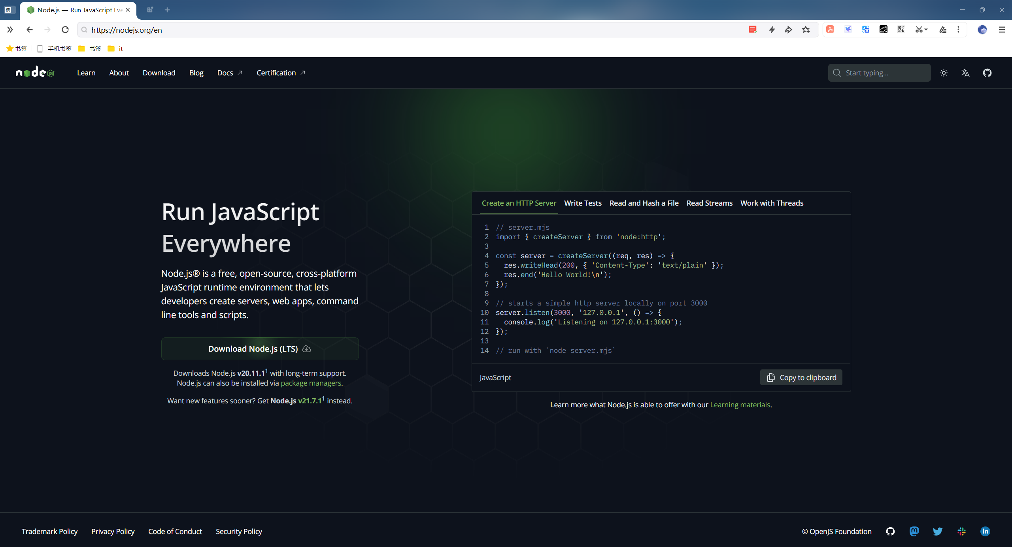Open the Code of Conduct footer link
This screenshot has width=1012, height=547.
175,532
